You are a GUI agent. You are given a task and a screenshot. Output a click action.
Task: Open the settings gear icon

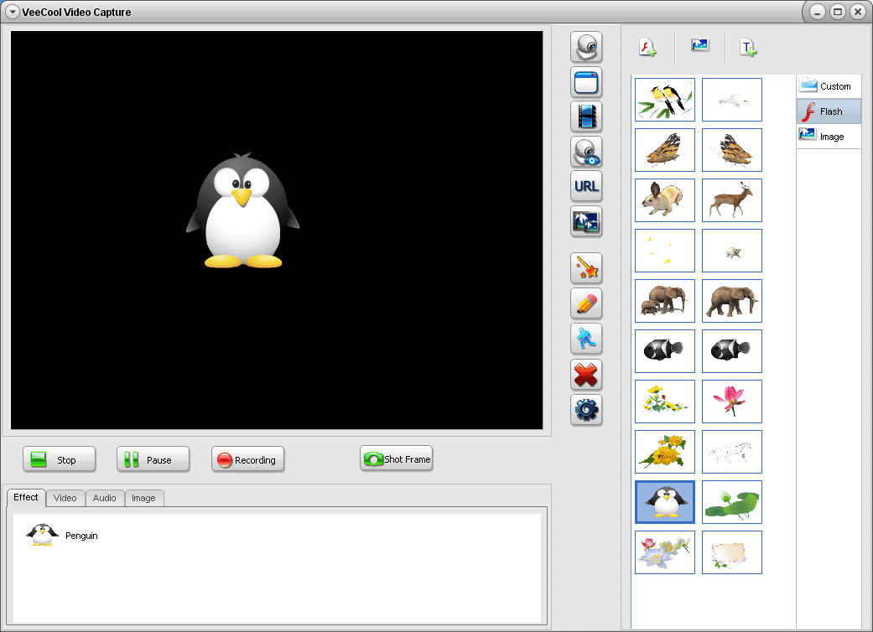pos(586,410)
